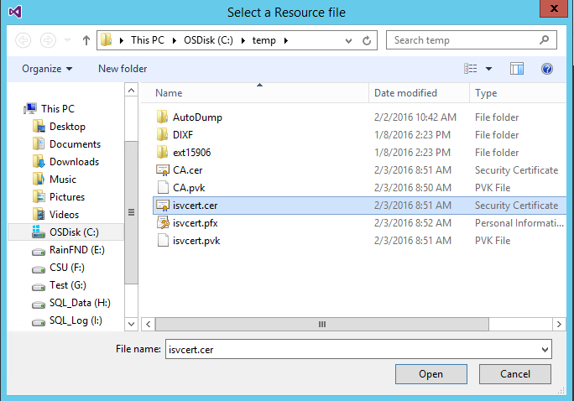Screen dimensions: 574x401
Task: Create a New folder
Action: tap(123, 69)
